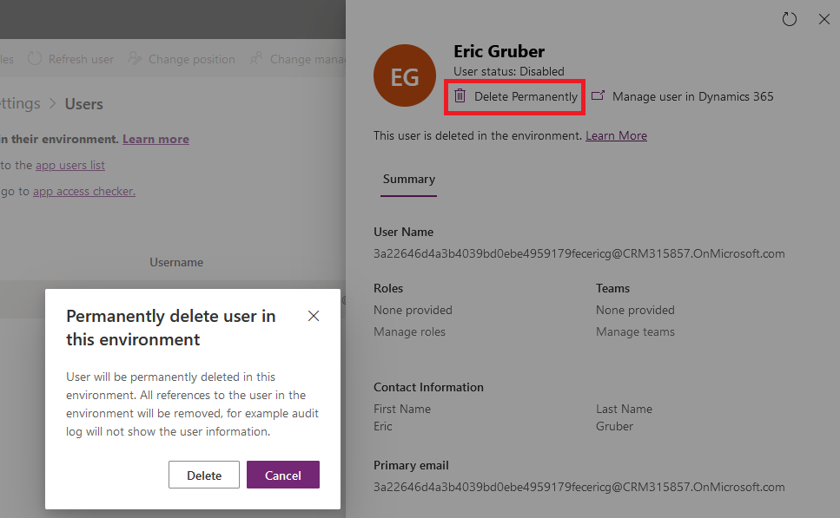840x518 pixels.
Task: Open the app users list link
Action: [x=69, y=165]
